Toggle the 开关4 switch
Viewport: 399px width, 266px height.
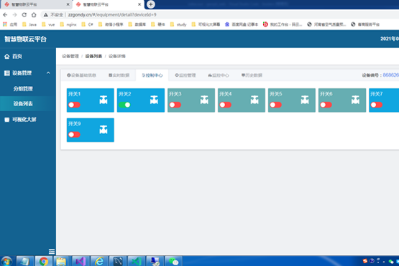[x=226, y=105]
